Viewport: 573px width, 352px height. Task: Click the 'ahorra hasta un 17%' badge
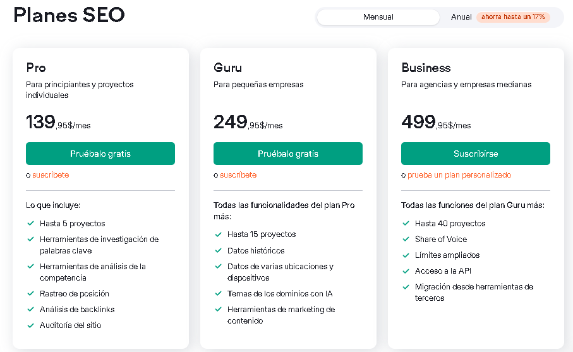[x=513, y=17]
